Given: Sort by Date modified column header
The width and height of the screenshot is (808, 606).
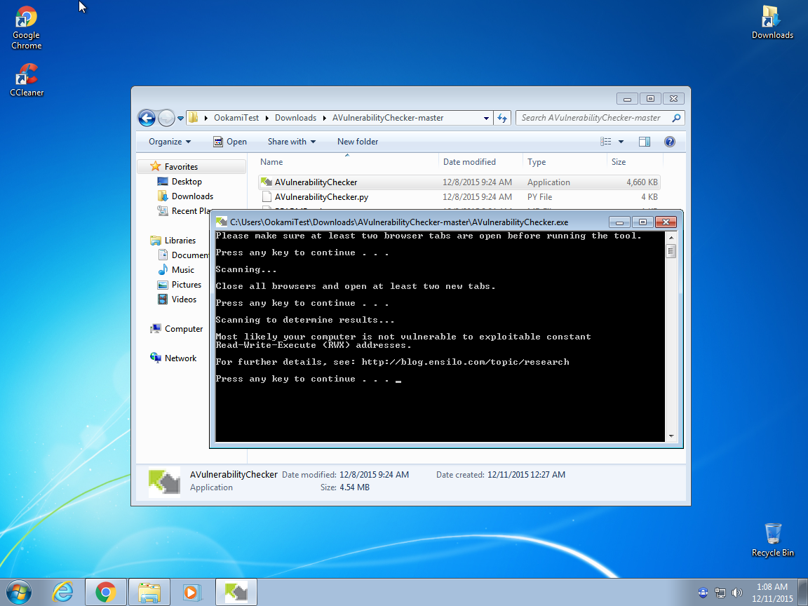Looking at the screenshot, I should 480,162.
